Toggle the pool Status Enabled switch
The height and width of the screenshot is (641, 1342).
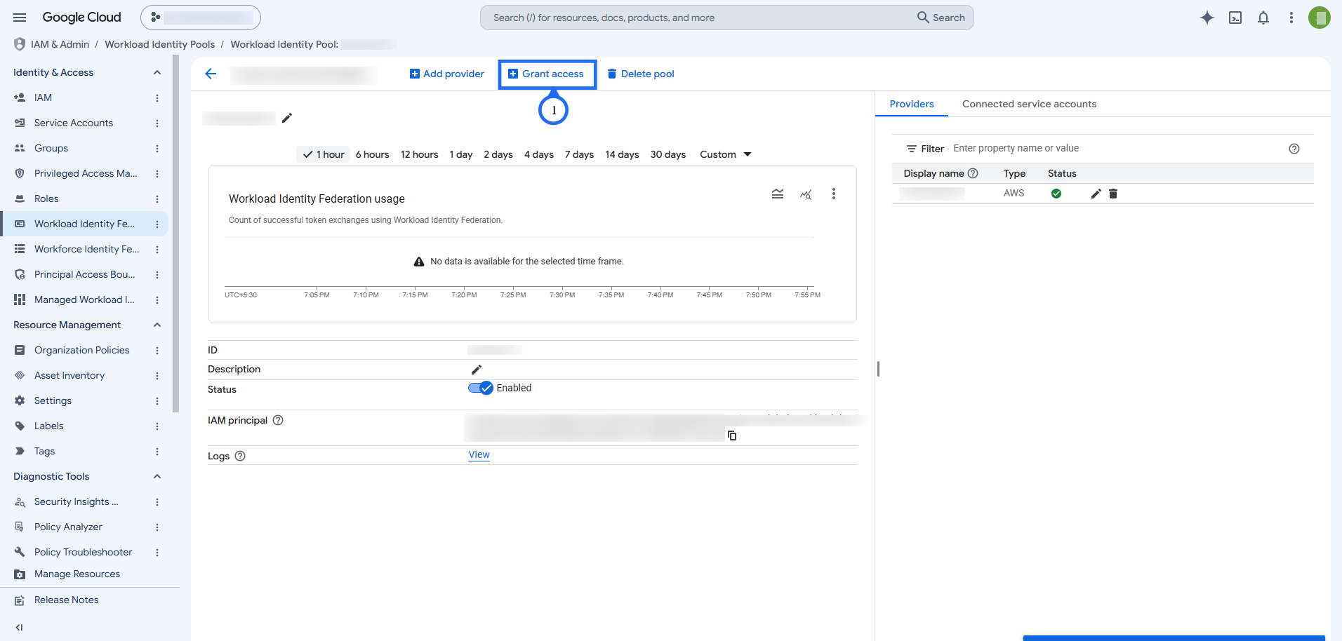click(481, 388)
